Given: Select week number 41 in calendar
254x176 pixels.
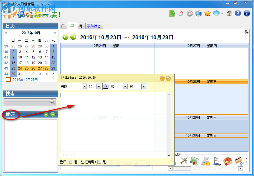Looking at the screenshot, I should click(x=6, y=57).
